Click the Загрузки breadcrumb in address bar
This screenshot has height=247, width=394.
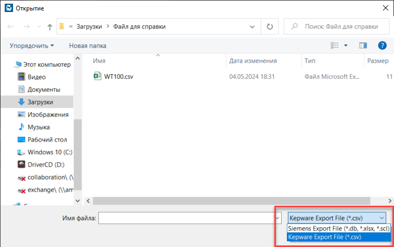89,27
